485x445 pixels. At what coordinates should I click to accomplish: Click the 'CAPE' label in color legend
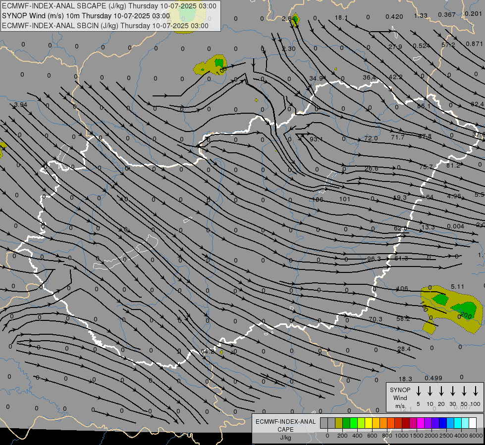click(x=285, y=430)
